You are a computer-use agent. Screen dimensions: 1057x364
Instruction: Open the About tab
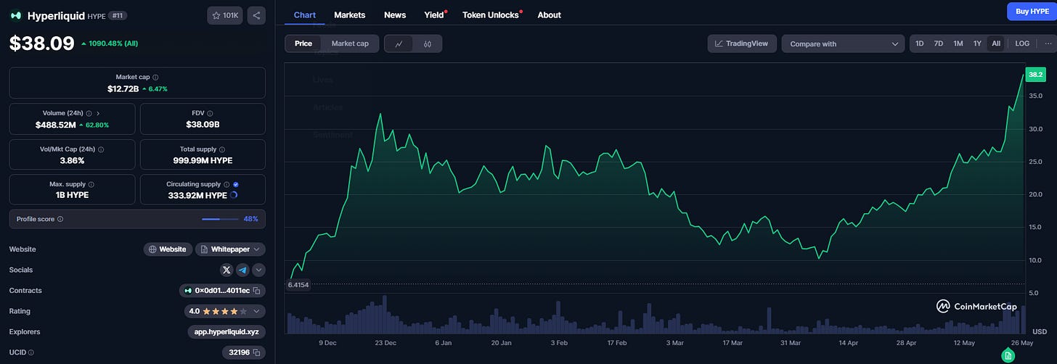tap(550, 15)
